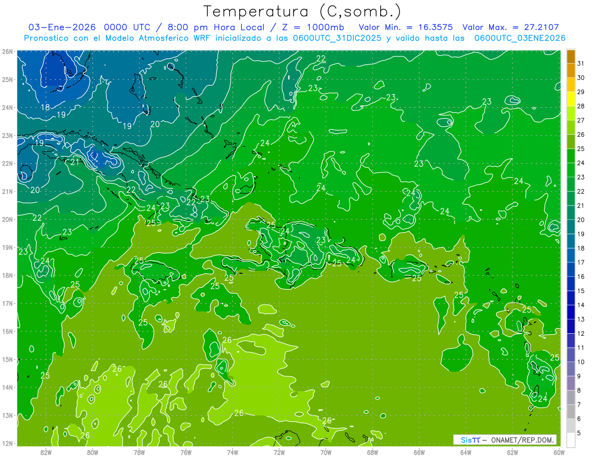Viewport: 594px width, 459px height.
Task: Click the "19N" latitude label
Action: 7,248
